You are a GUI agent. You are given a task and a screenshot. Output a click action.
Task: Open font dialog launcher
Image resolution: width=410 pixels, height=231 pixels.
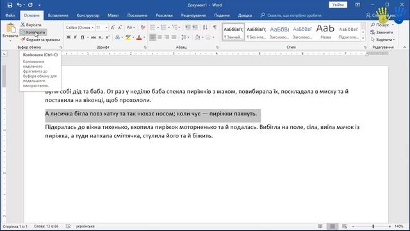145,47
